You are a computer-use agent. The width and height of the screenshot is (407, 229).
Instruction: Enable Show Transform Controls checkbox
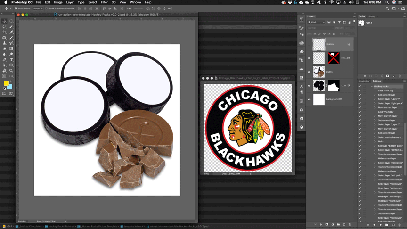[x=47, y=8]
